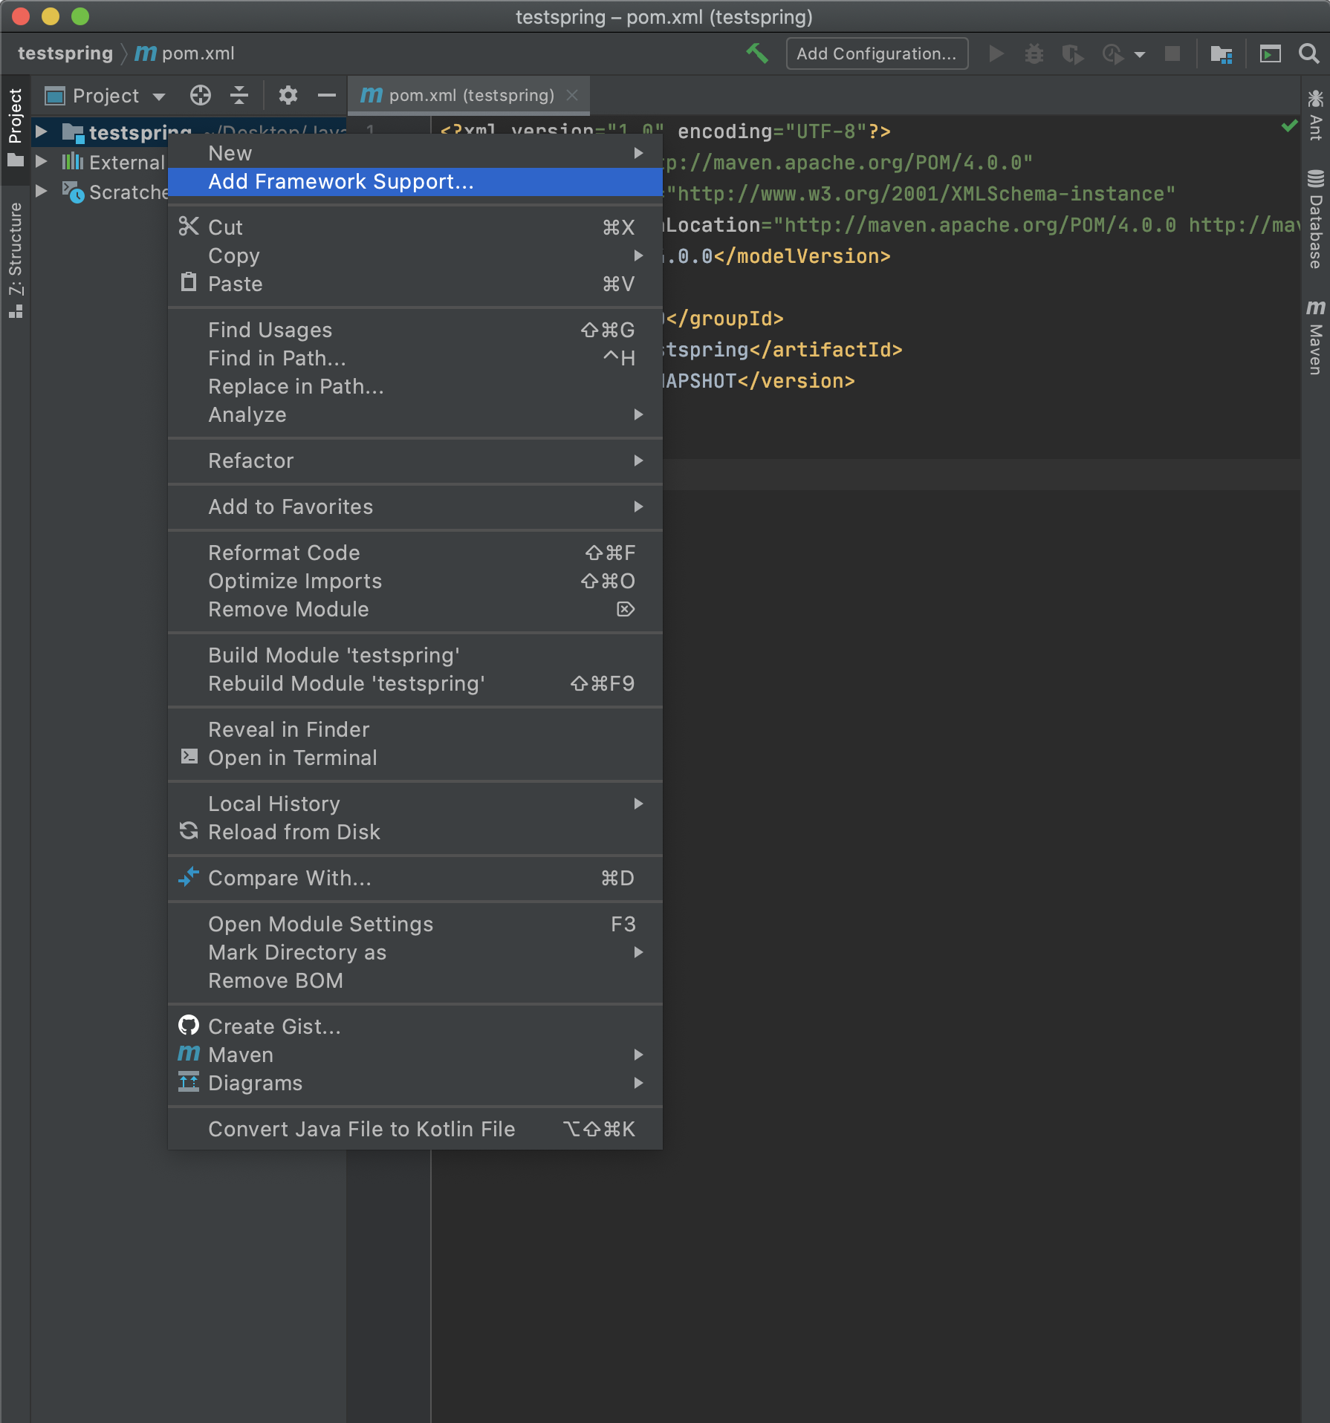Open the Copy submenu

tap(415, 255)
